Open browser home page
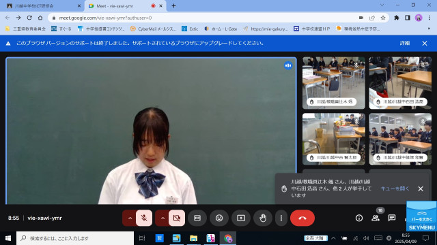437x245 pixels. (x=40, y=18)
